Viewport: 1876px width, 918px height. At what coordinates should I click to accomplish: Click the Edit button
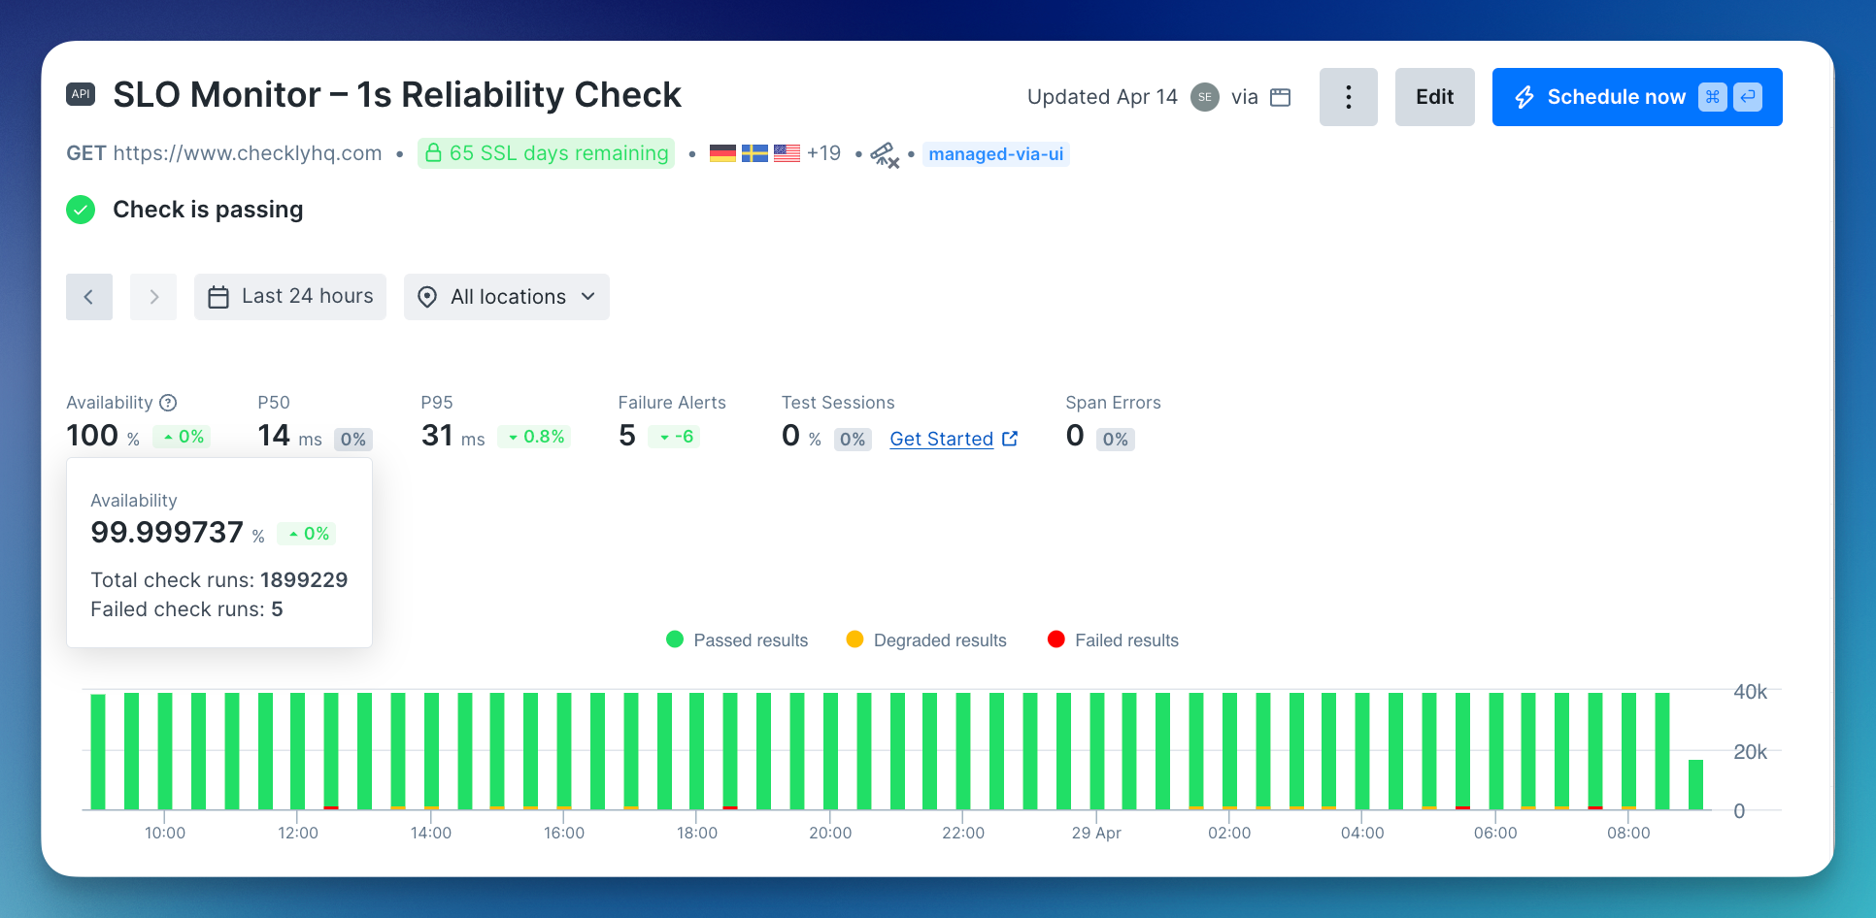coord(1435,97)
